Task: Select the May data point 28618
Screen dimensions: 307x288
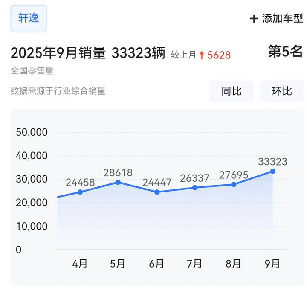Action: [118, 183]
